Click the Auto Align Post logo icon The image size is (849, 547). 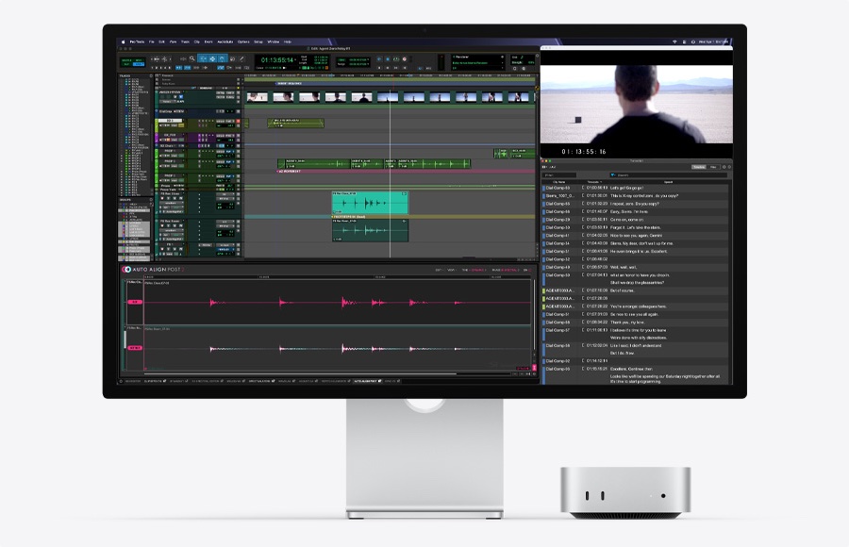pos(126,269)
